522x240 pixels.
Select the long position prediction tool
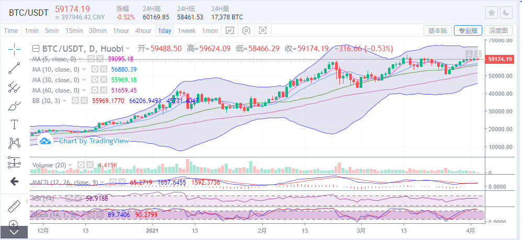(14, 163)
